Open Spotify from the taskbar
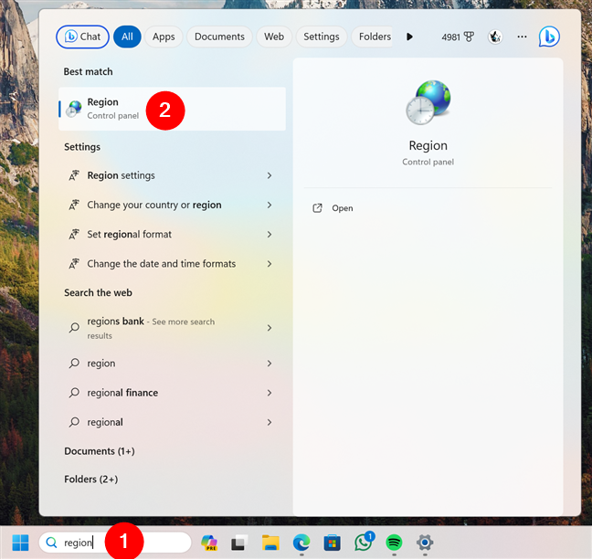 pos(394,543)
